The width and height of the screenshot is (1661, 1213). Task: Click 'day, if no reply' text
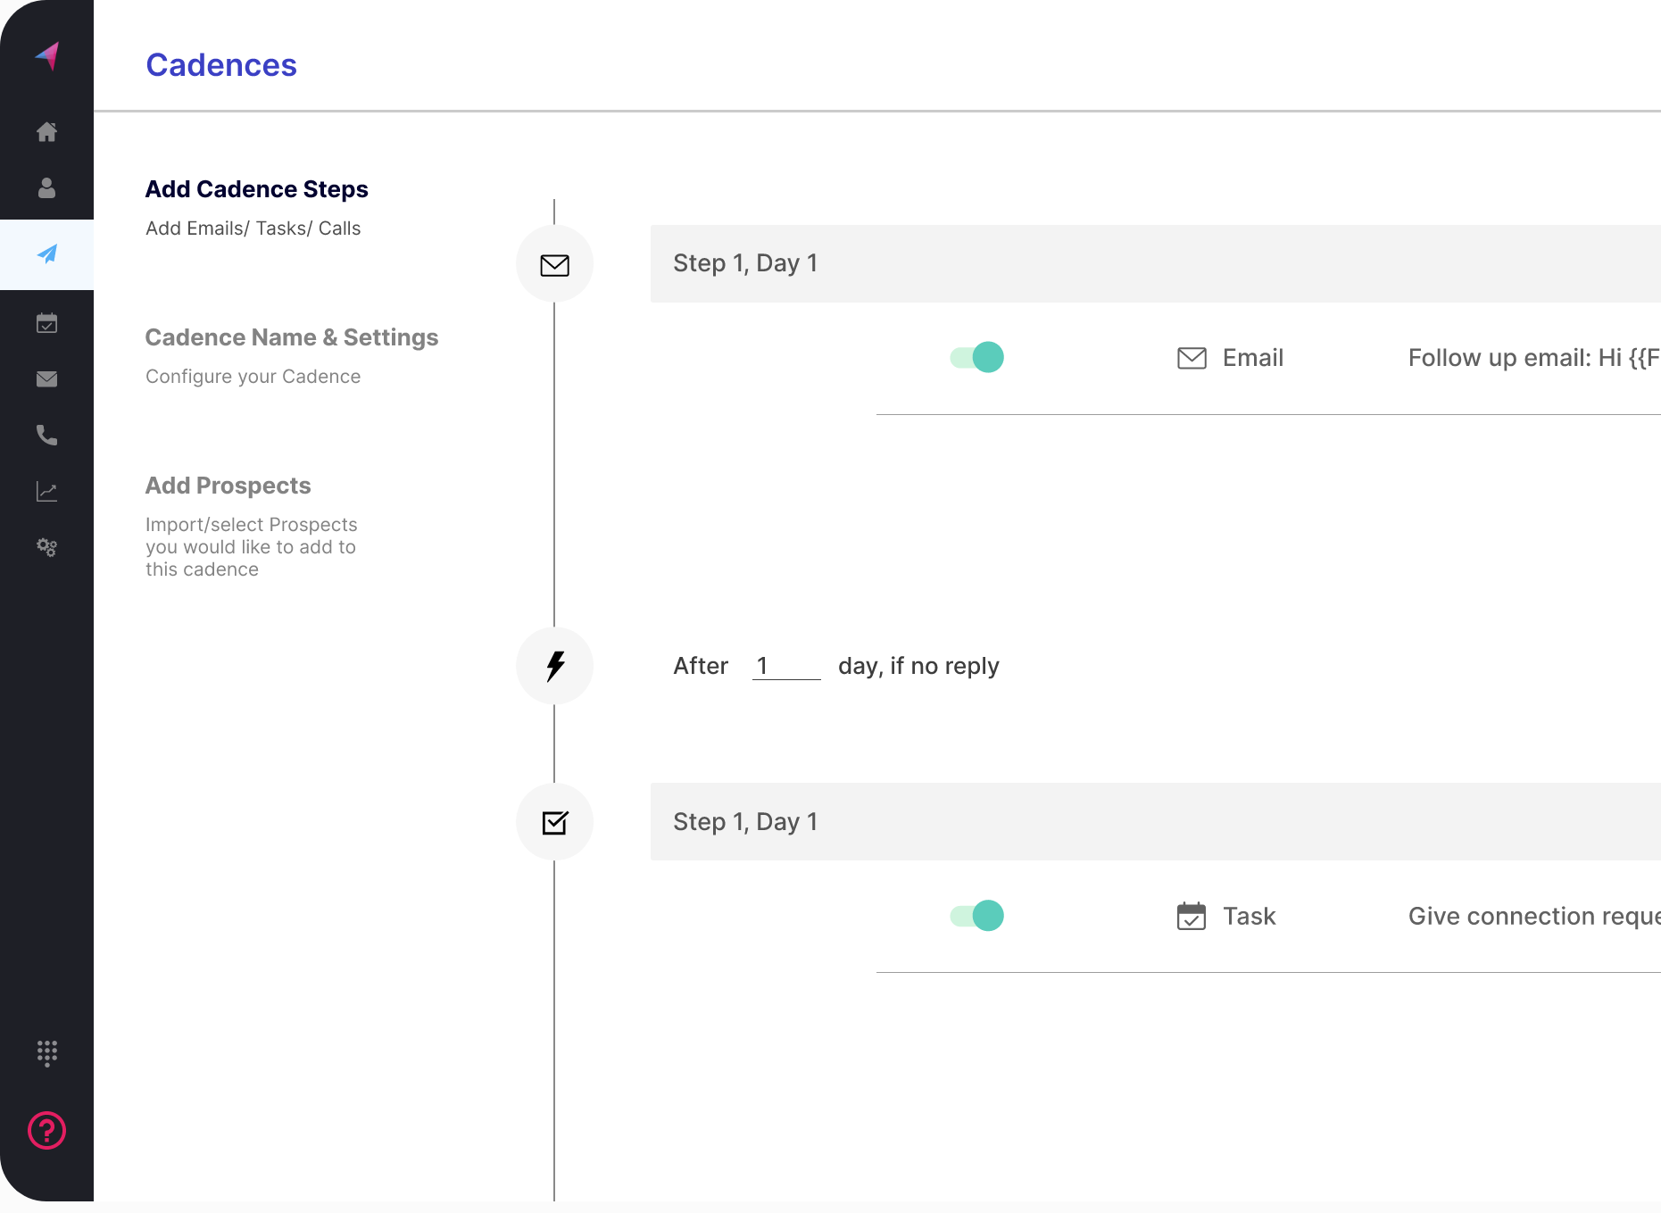pyautogui.click(x=918, y=666)
